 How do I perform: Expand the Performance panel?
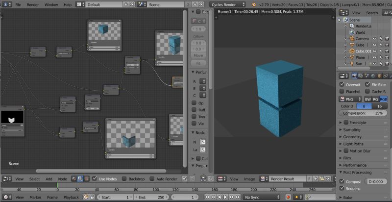tap(355, 165)
